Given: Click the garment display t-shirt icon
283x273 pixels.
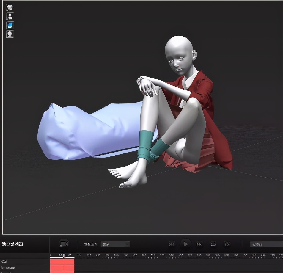Looking at the screenshot, I should 10,7.
